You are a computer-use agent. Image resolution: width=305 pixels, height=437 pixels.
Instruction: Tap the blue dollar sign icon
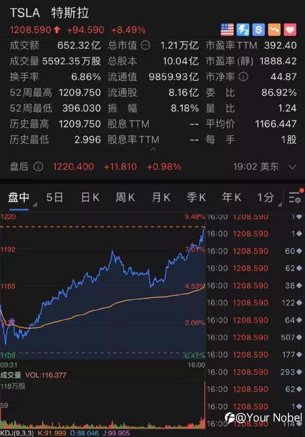(259, 29)
